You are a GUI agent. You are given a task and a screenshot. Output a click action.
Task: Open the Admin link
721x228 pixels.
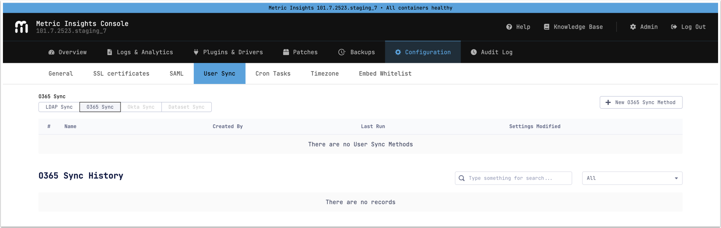[644, 27]
